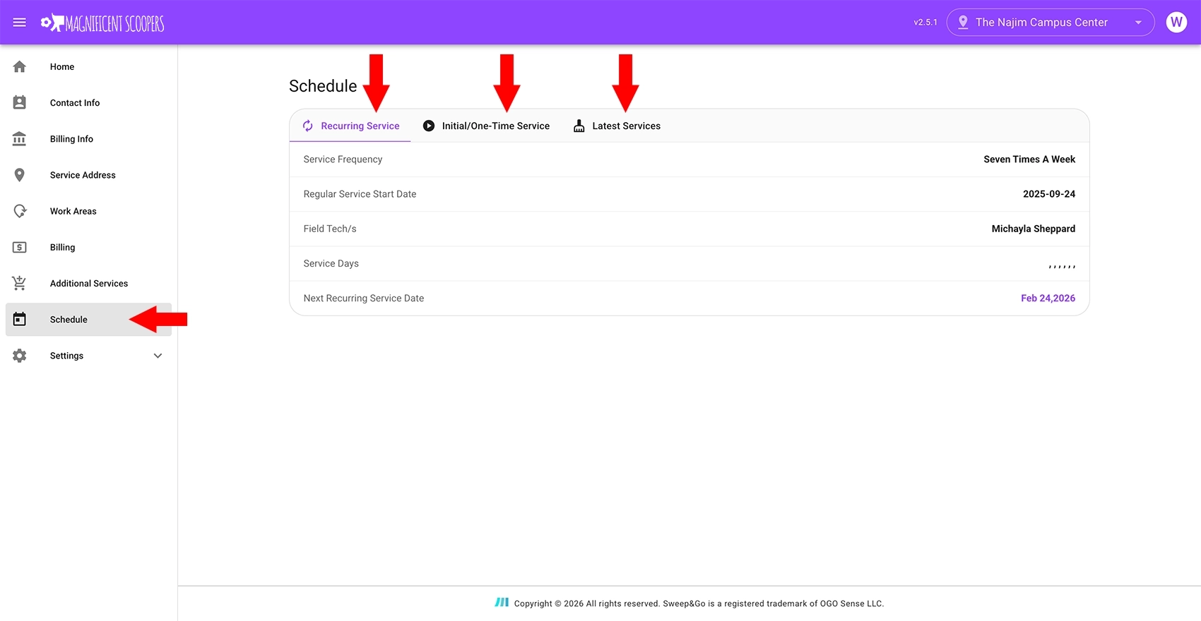Click the Billing Info bank icon
Image resolution: width=1201 pixels, height=621 pixels.
tap(20, 139)
